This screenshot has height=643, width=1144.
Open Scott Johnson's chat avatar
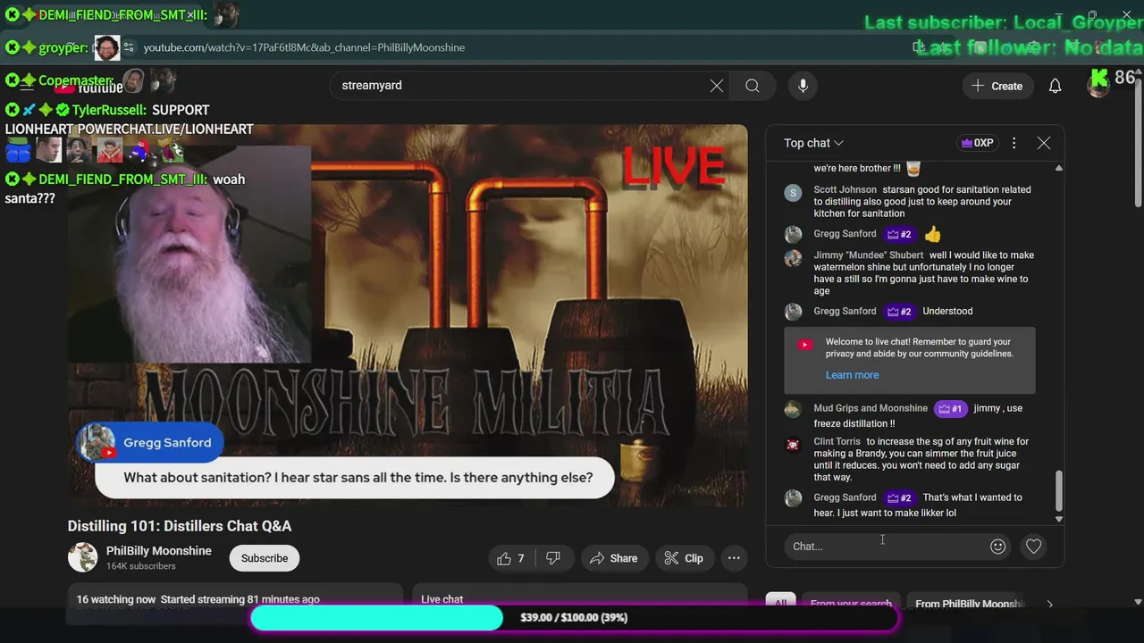793,193
